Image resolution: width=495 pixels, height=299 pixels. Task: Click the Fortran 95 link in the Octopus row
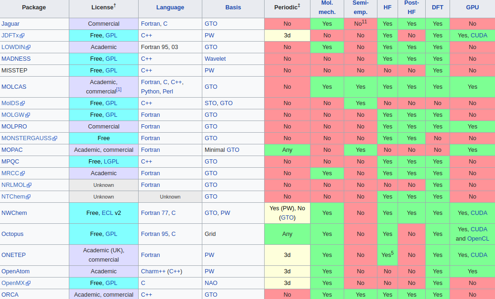[x=155, y=234]
